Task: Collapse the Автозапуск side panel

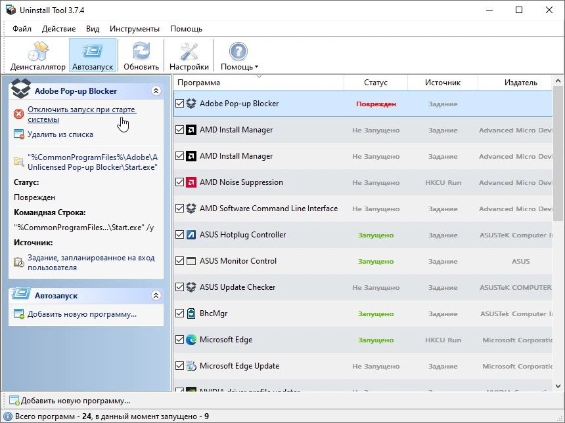Action: [156, 295]
